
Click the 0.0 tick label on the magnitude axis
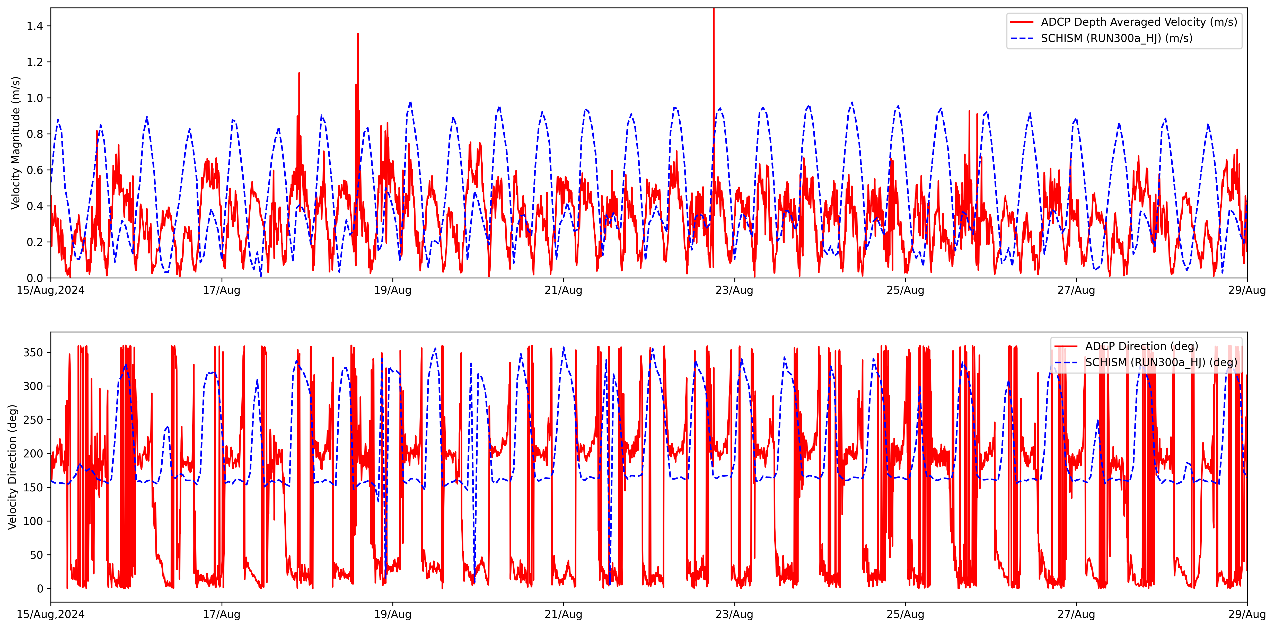pyautogui.click(x=35, y=278)
